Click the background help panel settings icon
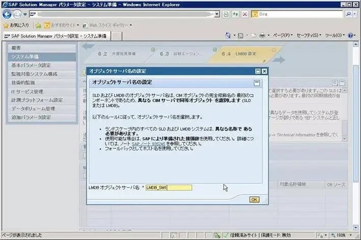Screen dimensions: 361x240 click(x=335, y=83)
